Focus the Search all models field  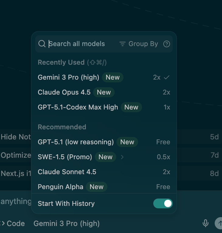(x=79, y=44)
